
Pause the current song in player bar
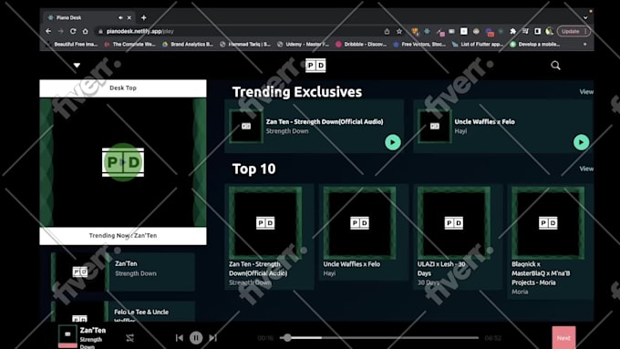pos(196,337)
